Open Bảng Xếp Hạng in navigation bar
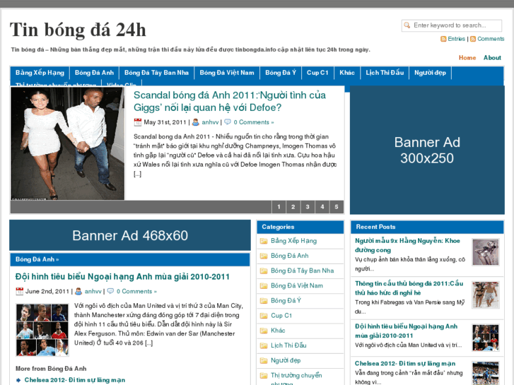This screenshot has width=514, height=385. click(x=40, y=73)
